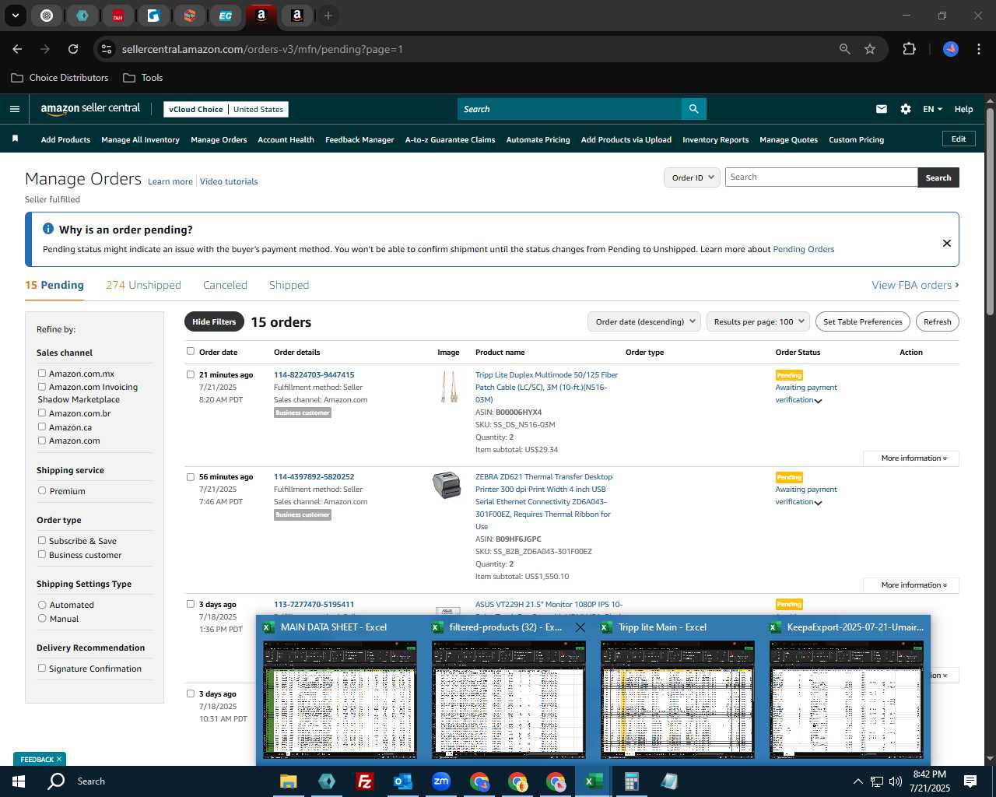Reload the page with the refresh icon
The image size is (996, 797).
pyautogui.click(x=73, y=49)
